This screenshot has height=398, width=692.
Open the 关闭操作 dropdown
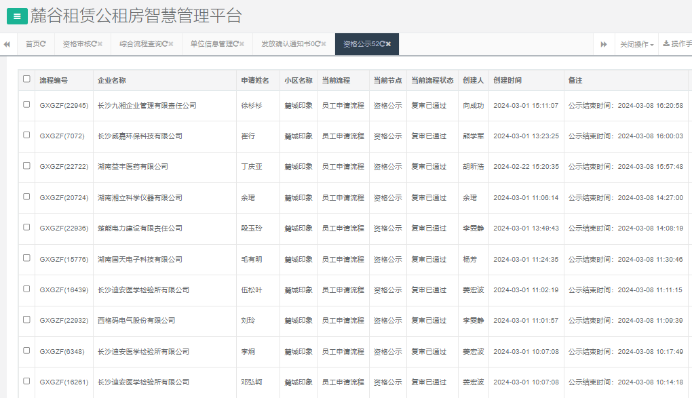(634, 43)
